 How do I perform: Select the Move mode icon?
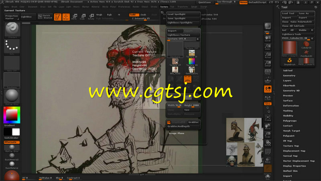coord(74,17)
